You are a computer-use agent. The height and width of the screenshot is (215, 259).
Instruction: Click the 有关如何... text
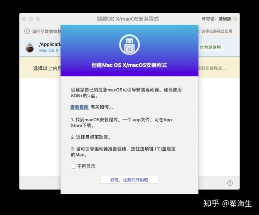click(x=102, y=107)
